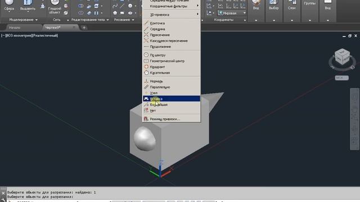Image resolution: width=360 pixels, height=202 pixels.
Task: Choose По центру center snap
Action: click(171, 55)
